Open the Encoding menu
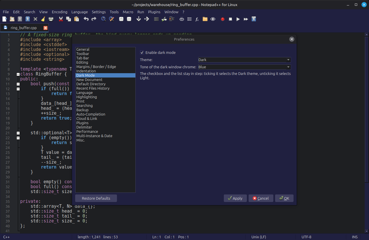Screen dimensions: 369x240 [60, 12]
